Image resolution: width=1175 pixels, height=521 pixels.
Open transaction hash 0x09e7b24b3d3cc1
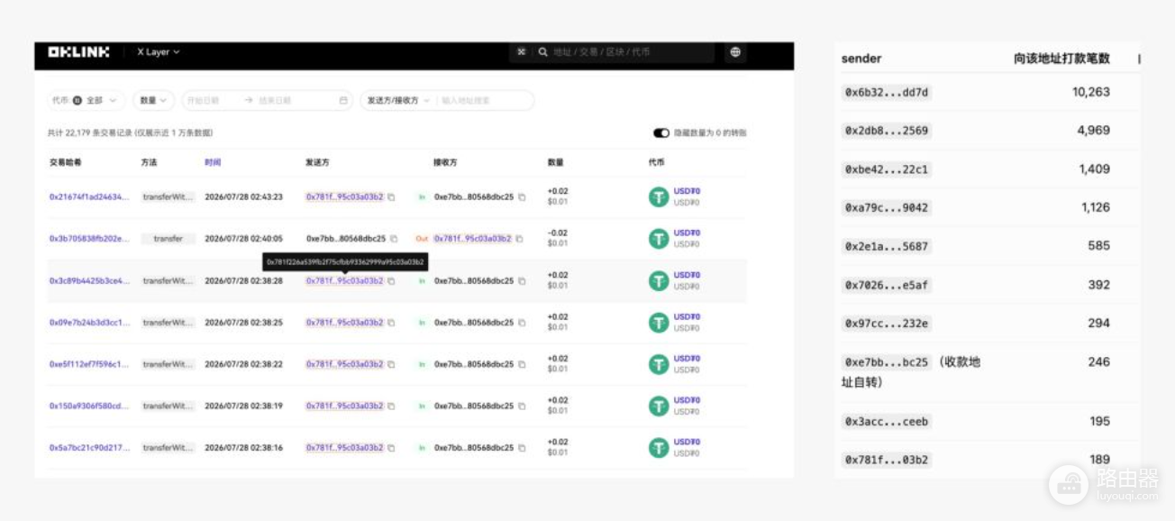pyautogui.click(x=89, y=322)
